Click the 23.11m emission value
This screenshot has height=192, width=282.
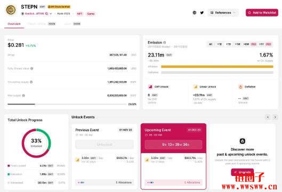156,55
